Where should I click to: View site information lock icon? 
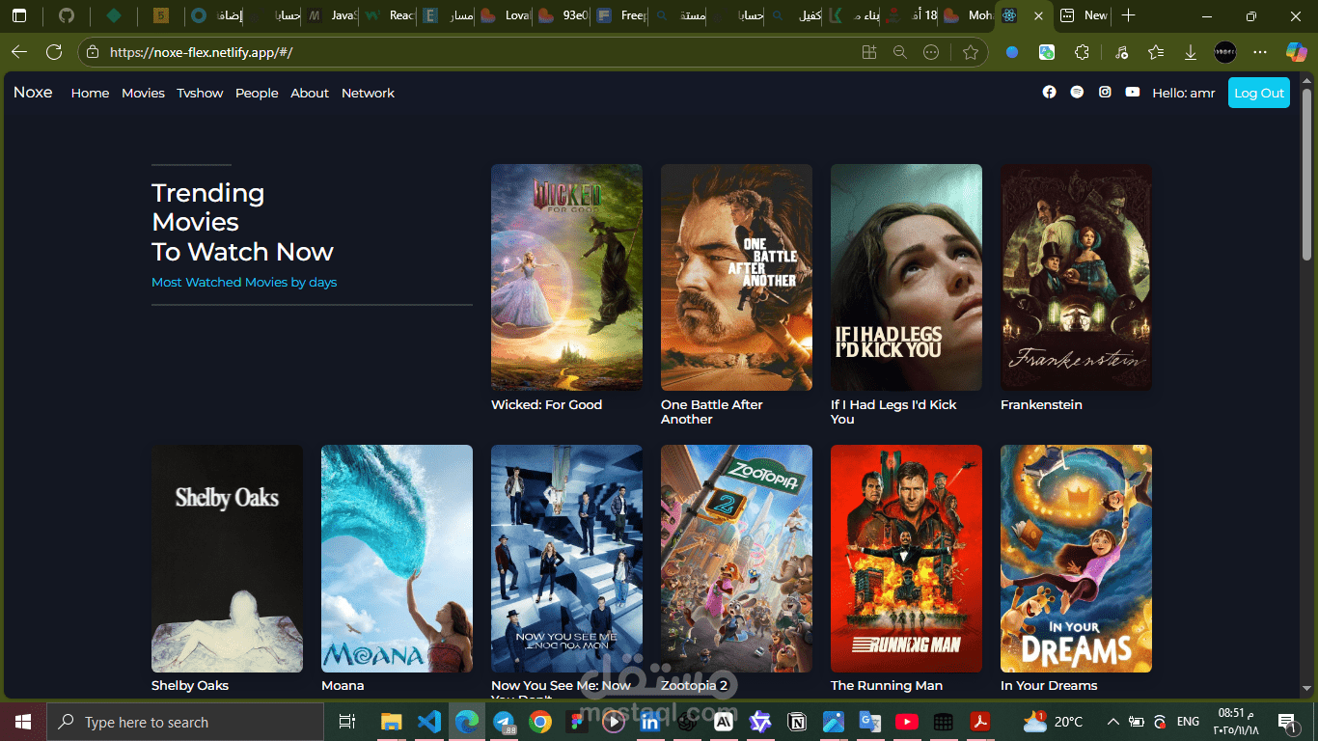[92, 52]
